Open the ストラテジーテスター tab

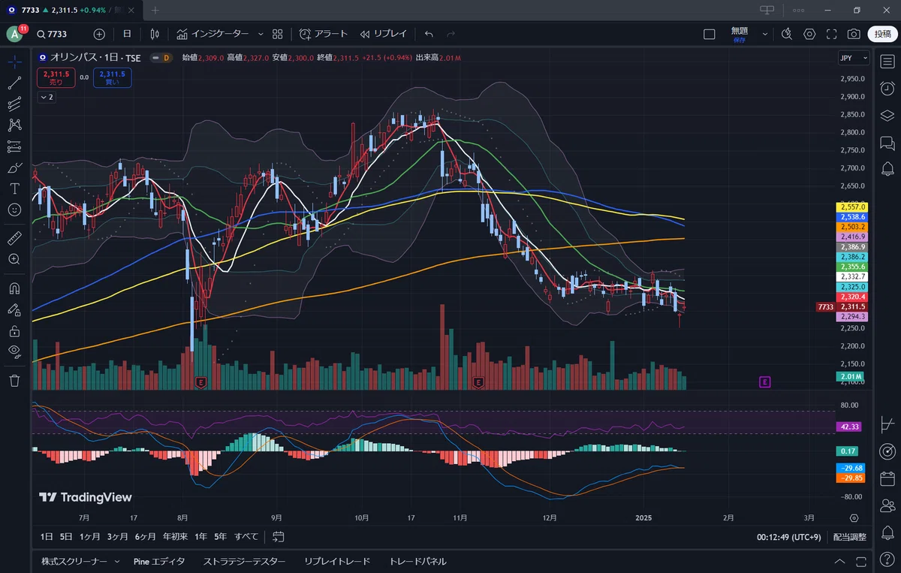click(244, 561)
